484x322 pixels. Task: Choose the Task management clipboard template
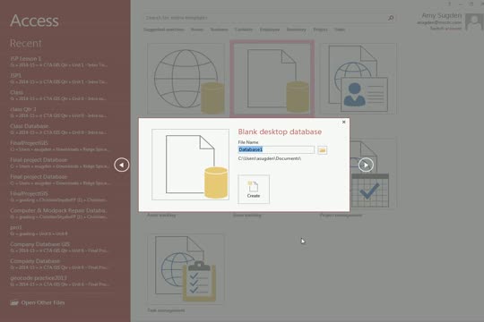186,269
